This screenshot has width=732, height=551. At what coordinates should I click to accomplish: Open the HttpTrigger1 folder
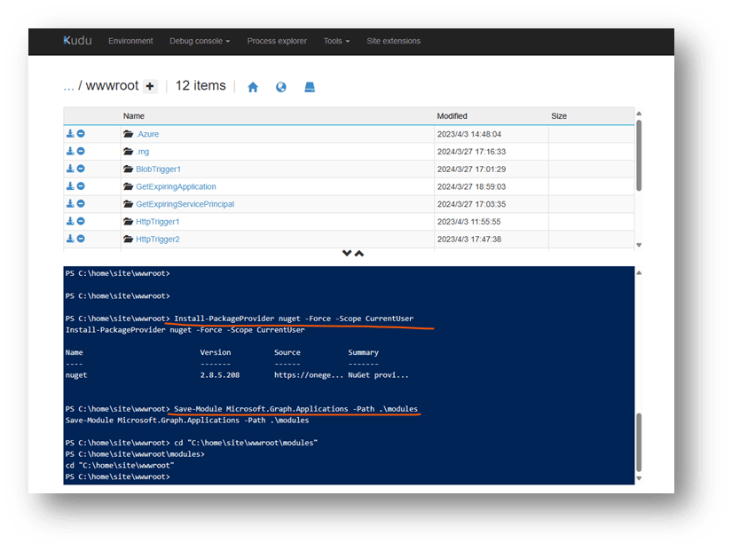[157, 222]
